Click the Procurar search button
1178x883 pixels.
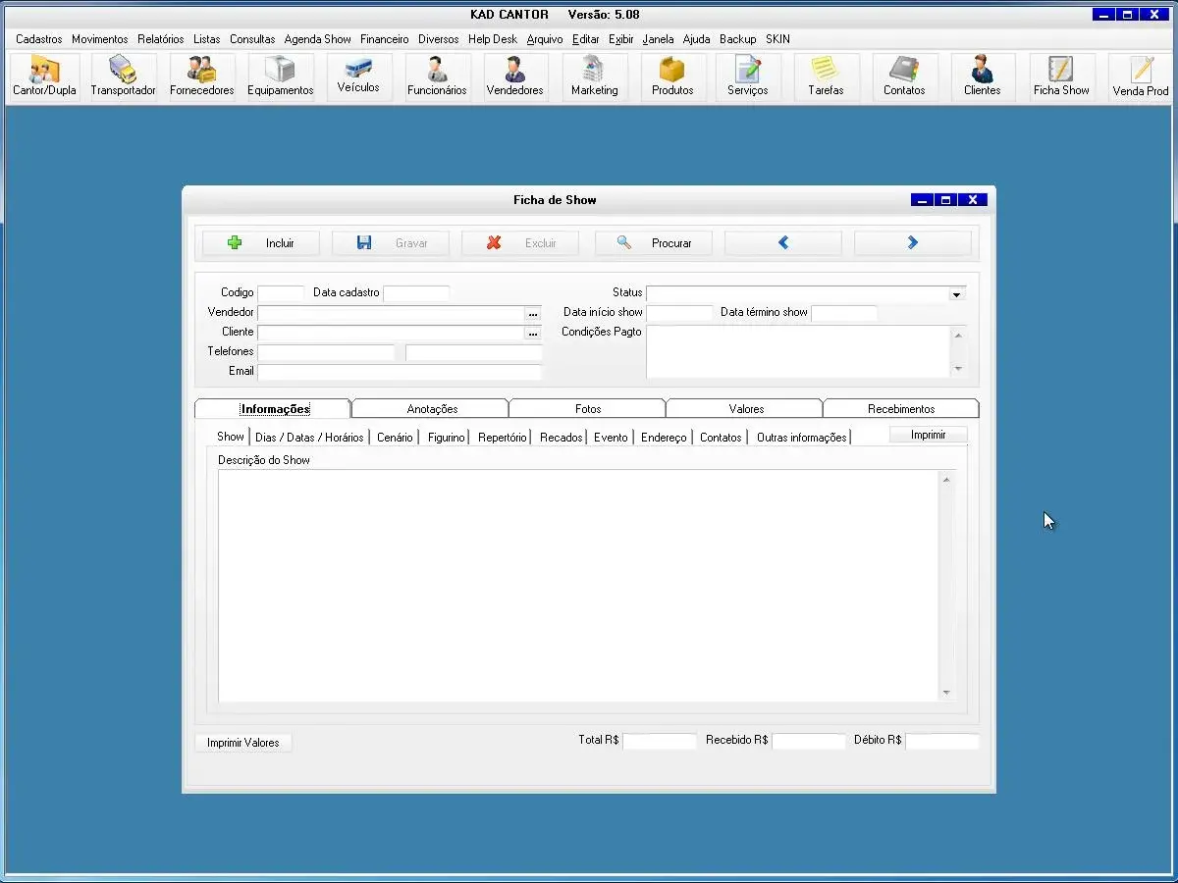click(654, 243)
